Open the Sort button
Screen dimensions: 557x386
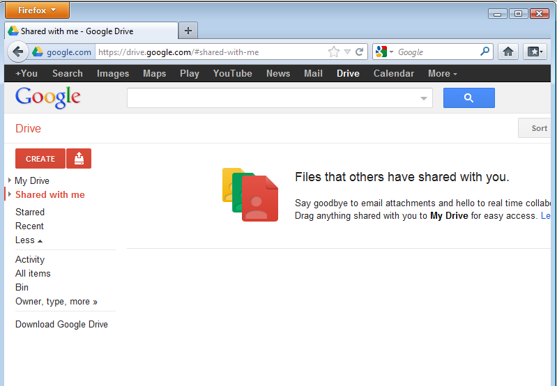point(535,128)
